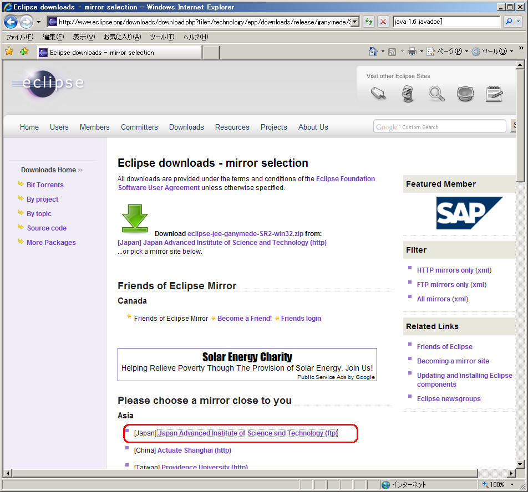Click the Add to Favorites icon
This screenshot has width=528, height=492.
pos(24,52)
